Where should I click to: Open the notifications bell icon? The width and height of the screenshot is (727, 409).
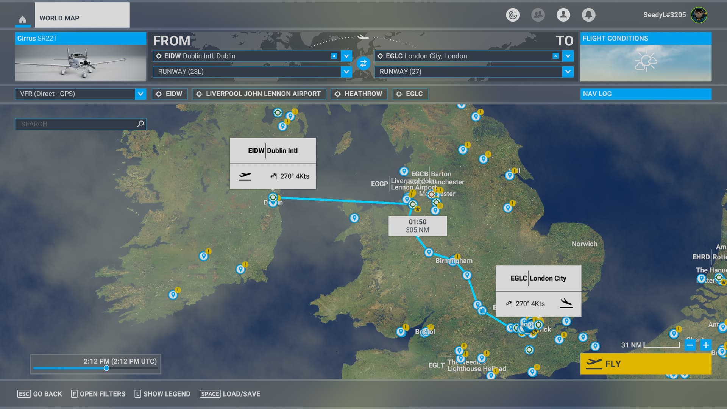point(588,15)
